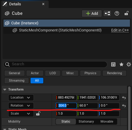Open the Scale type dropdown
The height and width of the screenshot is (130, 132).
click(21, 114)
